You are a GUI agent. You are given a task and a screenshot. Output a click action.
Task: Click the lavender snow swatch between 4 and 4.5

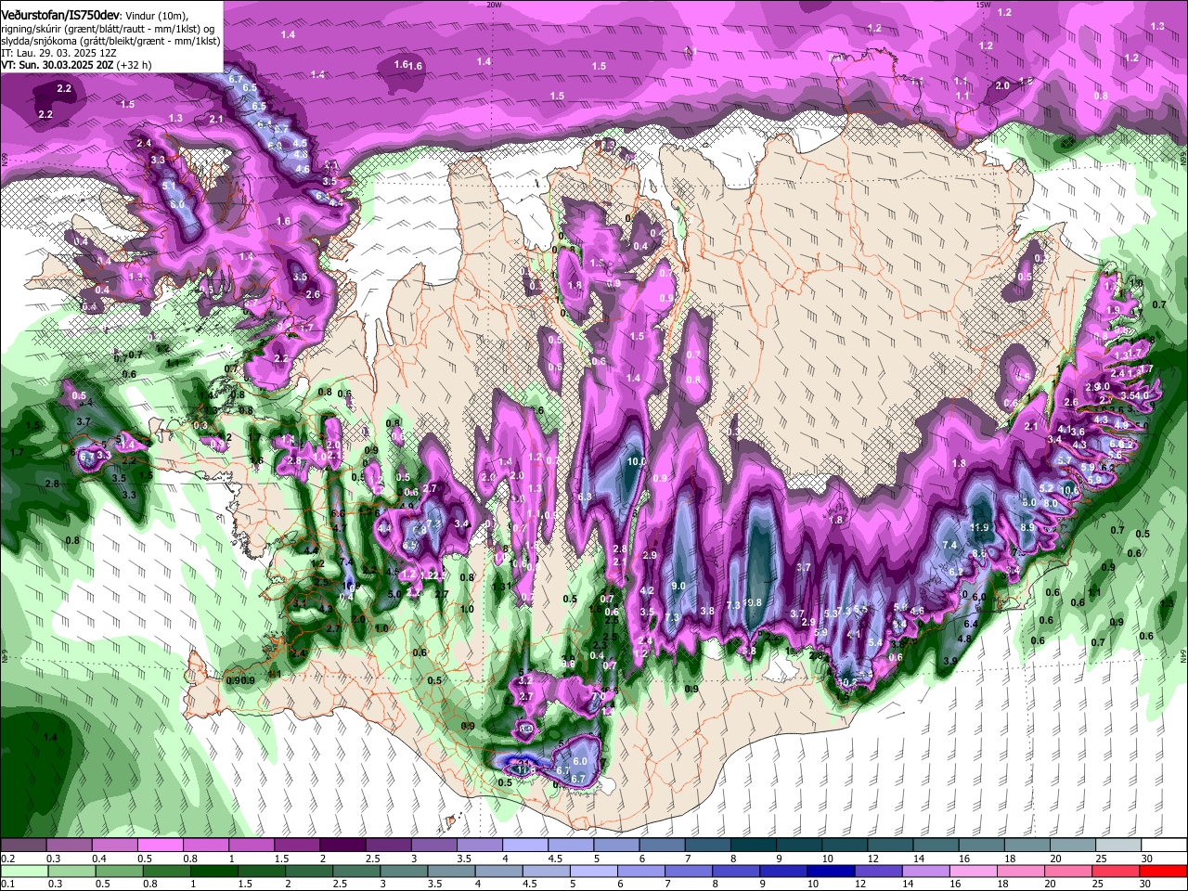525,846
